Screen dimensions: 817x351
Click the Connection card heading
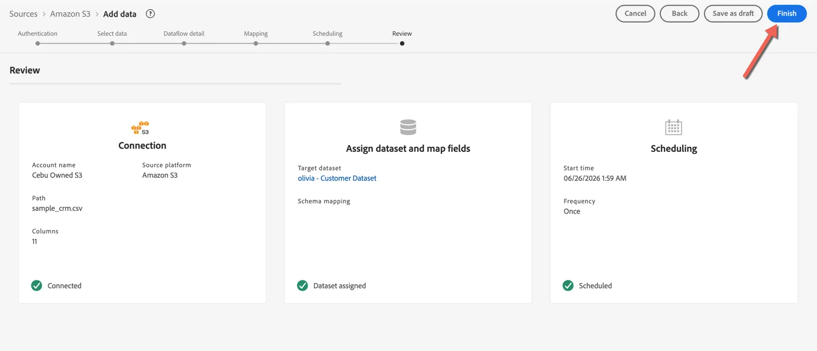tap(142, 146)
